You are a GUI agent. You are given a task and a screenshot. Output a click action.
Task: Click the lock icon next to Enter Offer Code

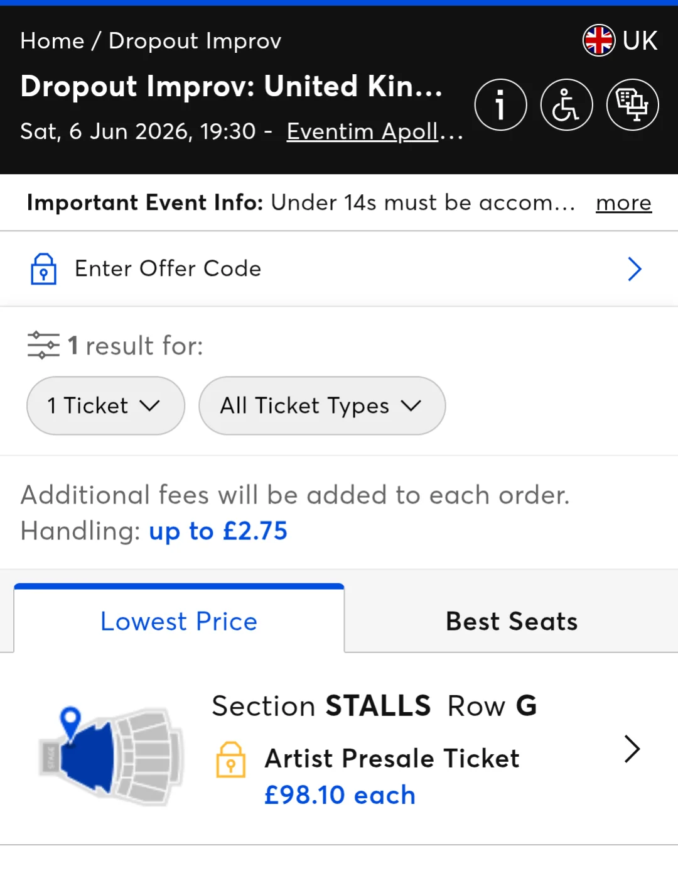(x=43, y=268)
